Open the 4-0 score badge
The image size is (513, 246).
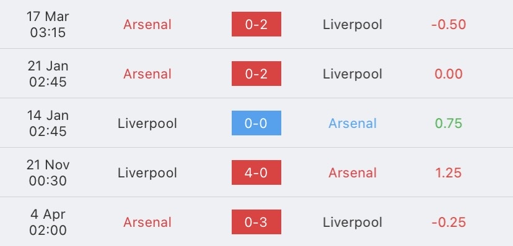click(256, 172)
